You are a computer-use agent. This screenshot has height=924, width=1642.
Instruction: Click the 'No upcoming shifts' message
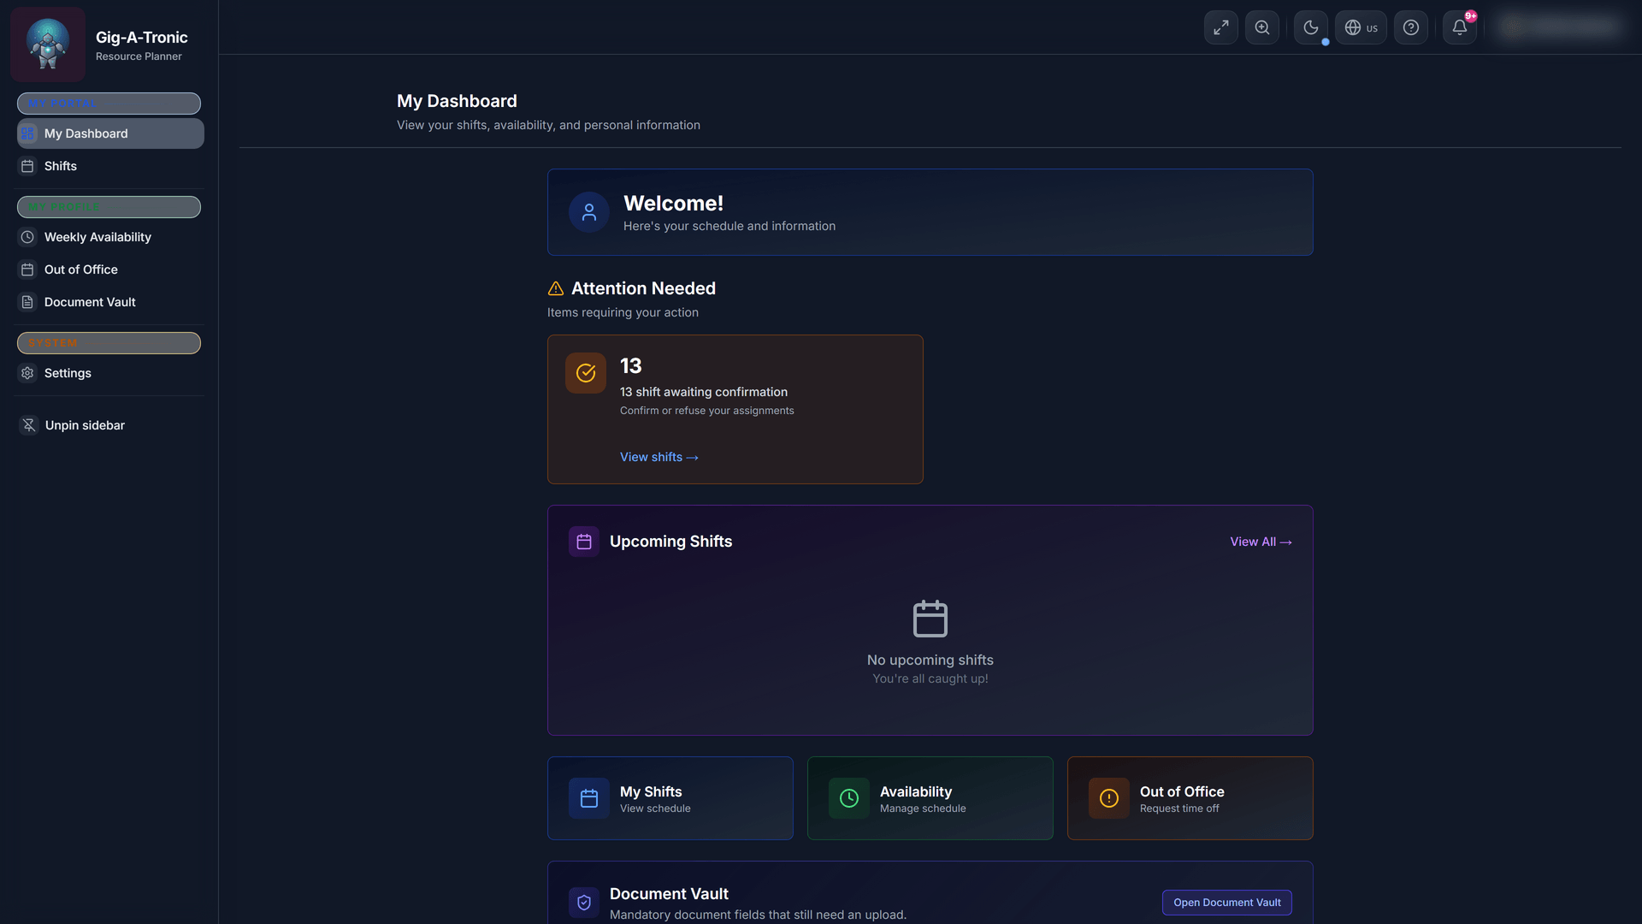[930, 660]
